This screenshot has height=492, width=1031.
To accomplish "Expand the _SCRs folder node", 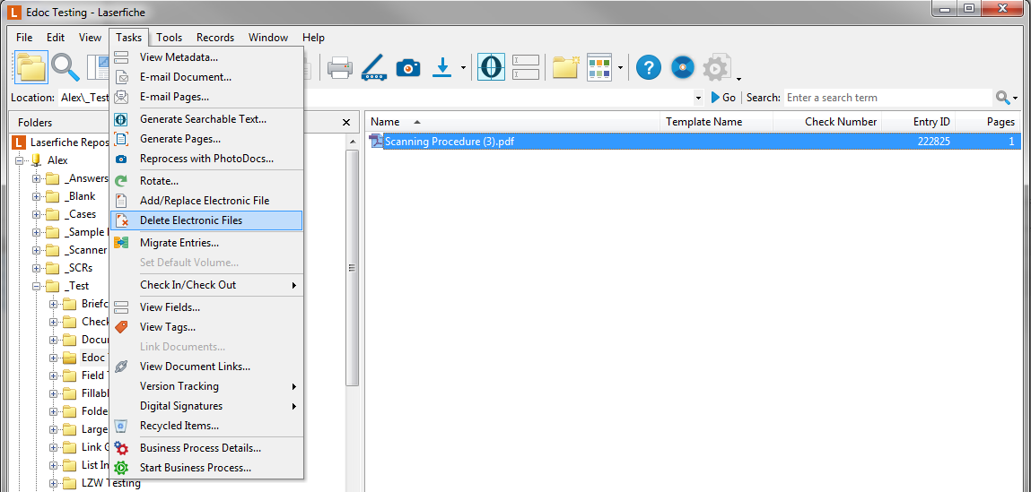I will pyautogui.click(x=37, y=268).
